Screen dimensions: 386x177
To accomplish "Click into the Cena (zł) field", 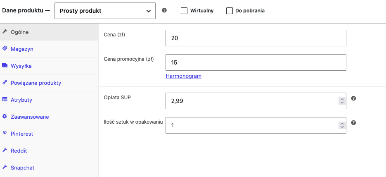I will click(256, 38).
